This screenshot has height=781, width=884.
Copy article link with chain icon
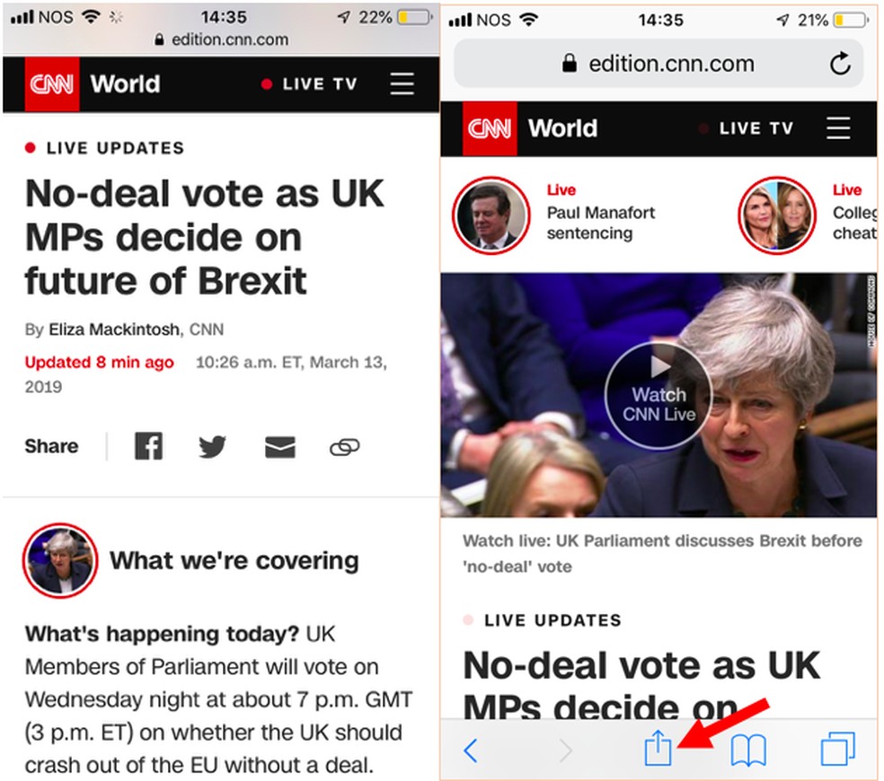click(344, 446)
